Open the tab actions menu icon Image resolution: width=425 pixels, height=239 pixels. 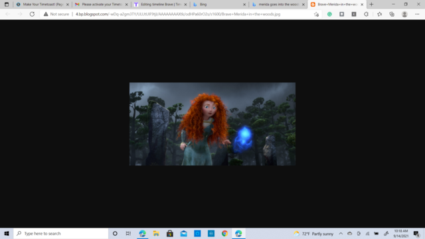[x=7, y=5]
